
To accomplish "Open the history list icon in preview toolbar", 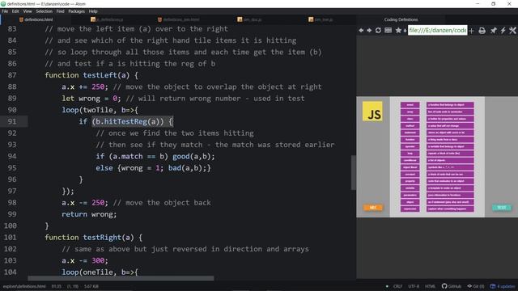I will [x=388, y=31].
